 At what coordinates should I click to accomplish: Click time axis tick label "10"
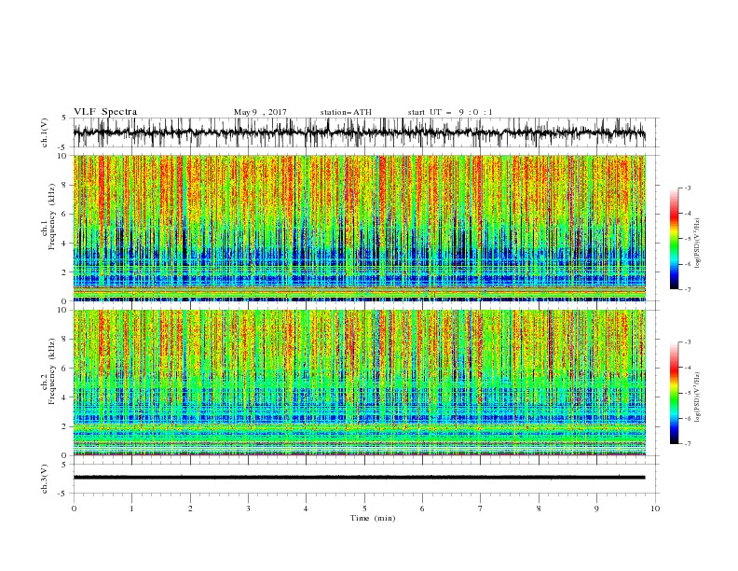point(655,508)
